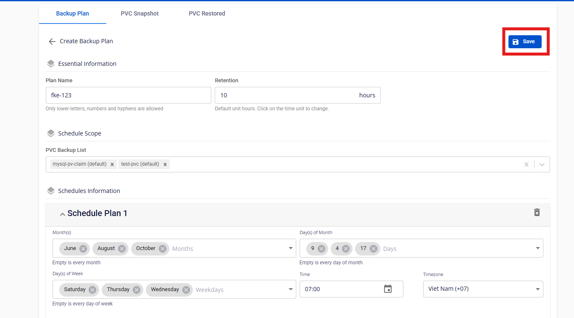Collapse the Schedule Plan 1 section
The width and height of the screenshot is (574, 318).
pyautogui.click(x=63, y=214)
